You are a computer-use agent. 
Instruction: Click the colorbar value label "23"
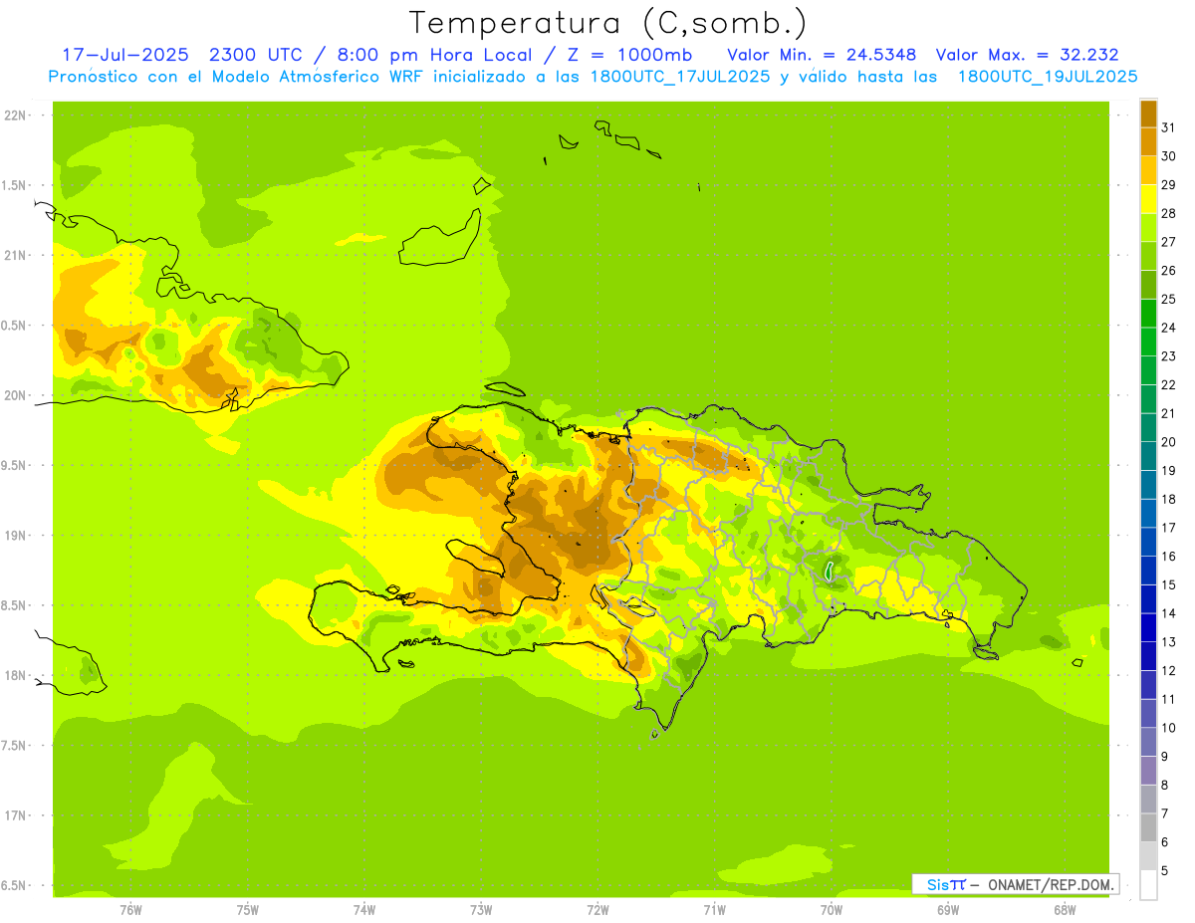pyautogui.click(x=1169, y=356)
